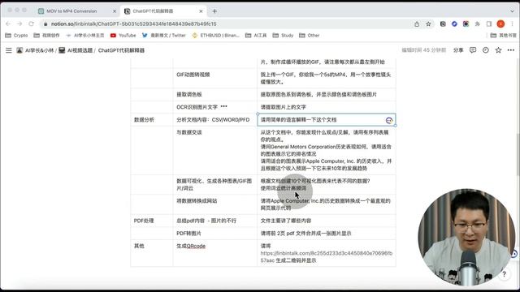Viewport: 520px width, 292px height.
Task: Click the blue round extension icon
Action: tap(454, 24)
